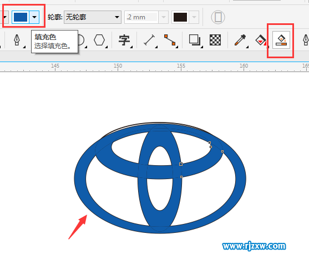Select the checkerboard Transparency tool
The width and height of the screenshot is (309, 280).
click(x=215, y=40)
